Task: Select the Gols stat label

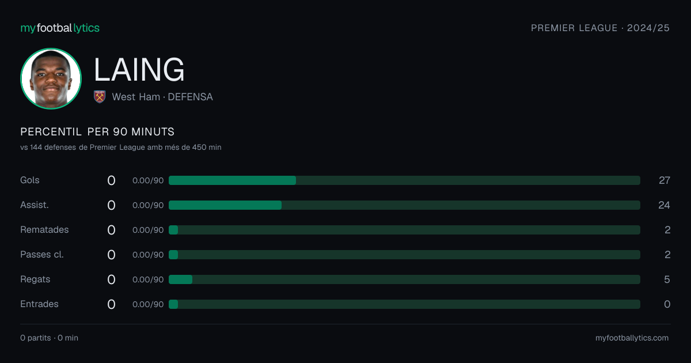Action: click(30, 180)
